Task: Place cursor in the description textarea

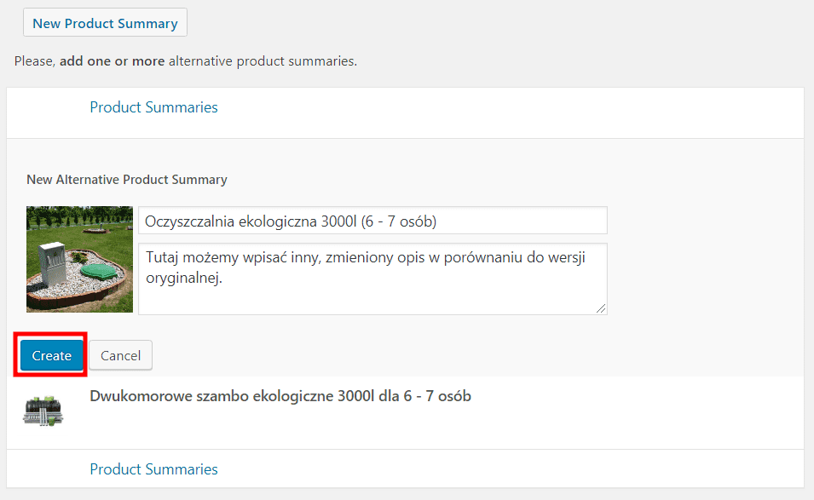Action: (372, 277)
